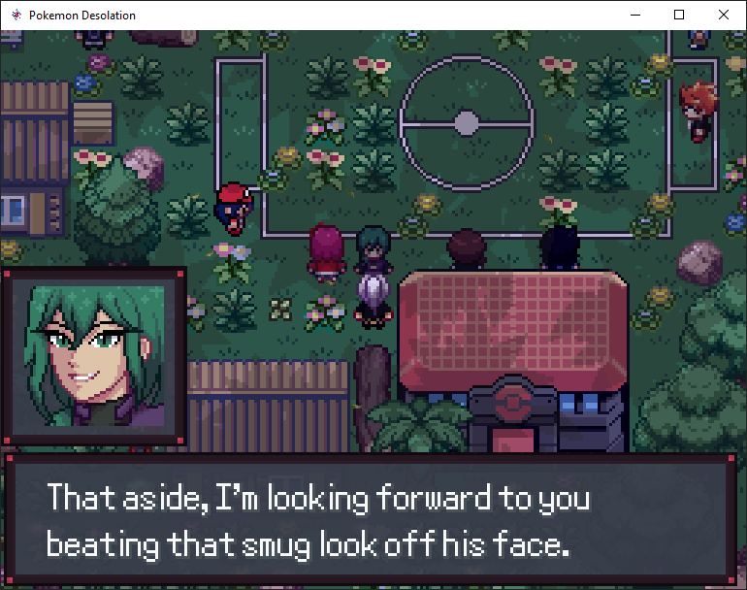Maximize the Pokemon Desolation window
The height and width of the screenshot is (590, 747).
tap(679, 15)
